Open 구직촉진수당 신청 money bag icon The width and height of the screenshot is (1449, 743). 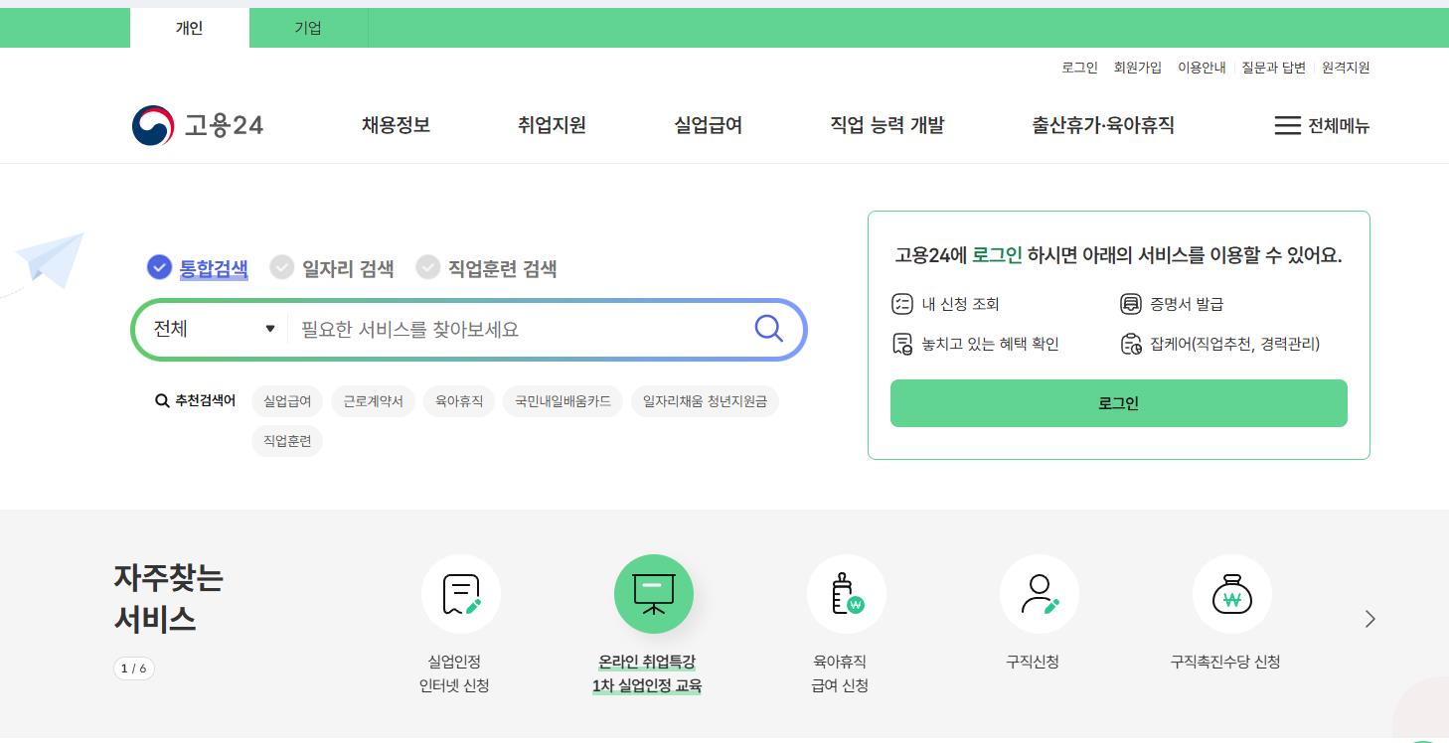[1231, 594]
